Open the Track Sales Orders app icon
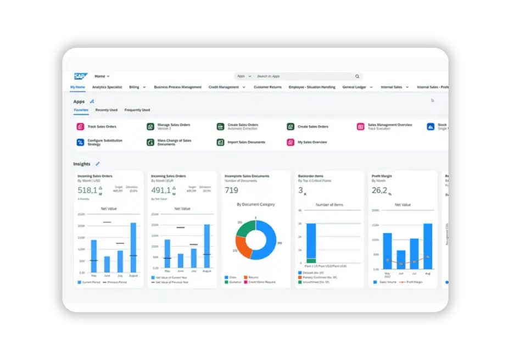This screenshot has width=514, height=352. [80, 127]
